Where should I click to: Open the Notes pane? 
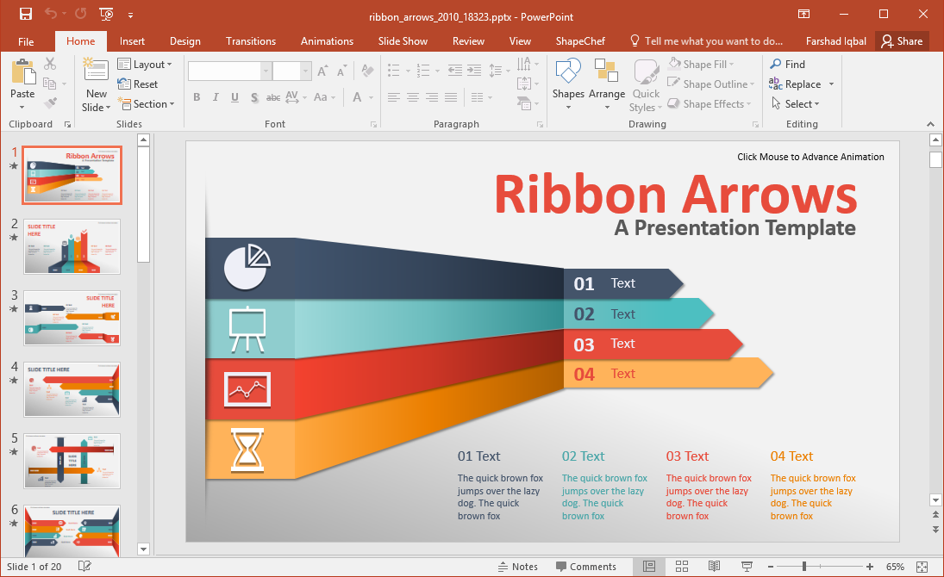(x=518, y=567)
